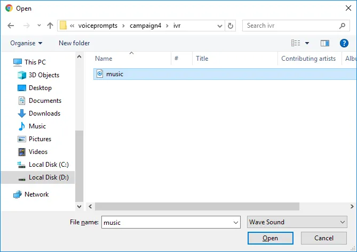Click the folder icon in address bar

click(x=63, y=26)
